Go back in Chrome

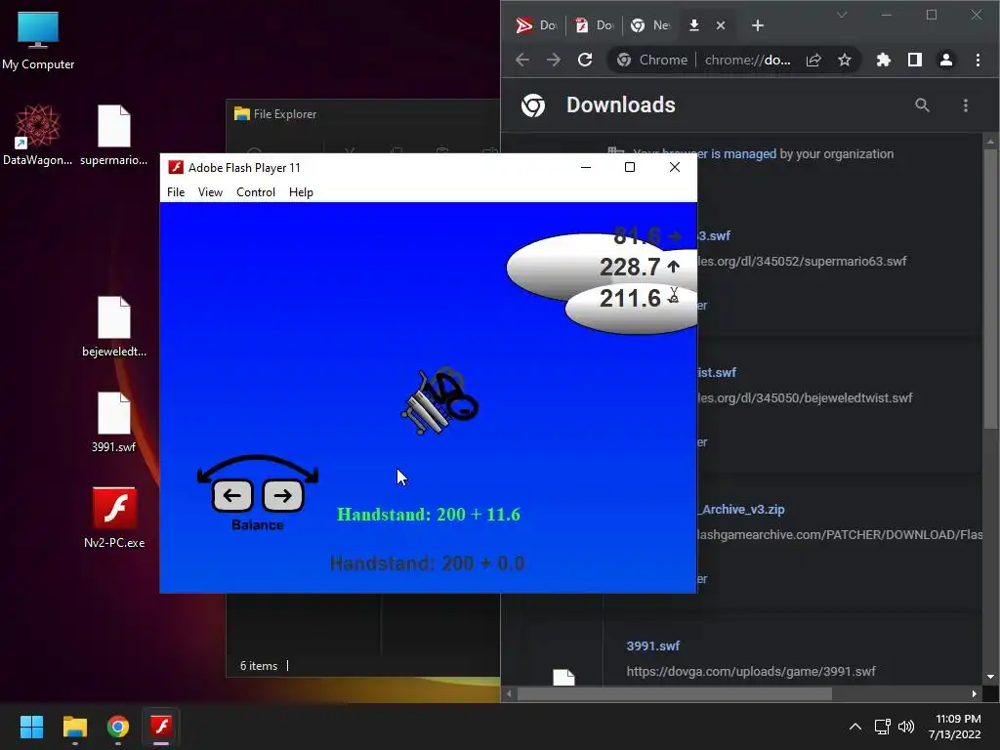[522, 60]
